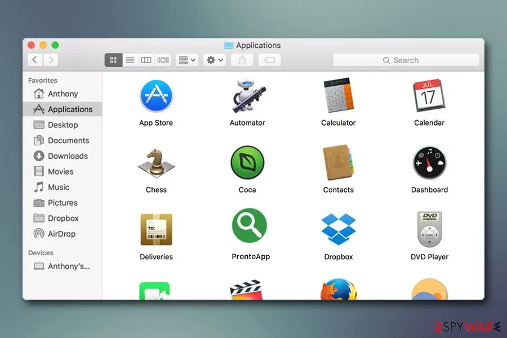Click the 'App Store' label text

pyautogui.click(x=156, y=123)
